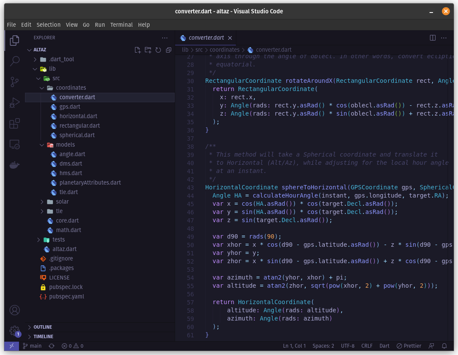The image size is (458, 355).
Task: Change the Dart language mode in status bar
Action: pos(384,346)
